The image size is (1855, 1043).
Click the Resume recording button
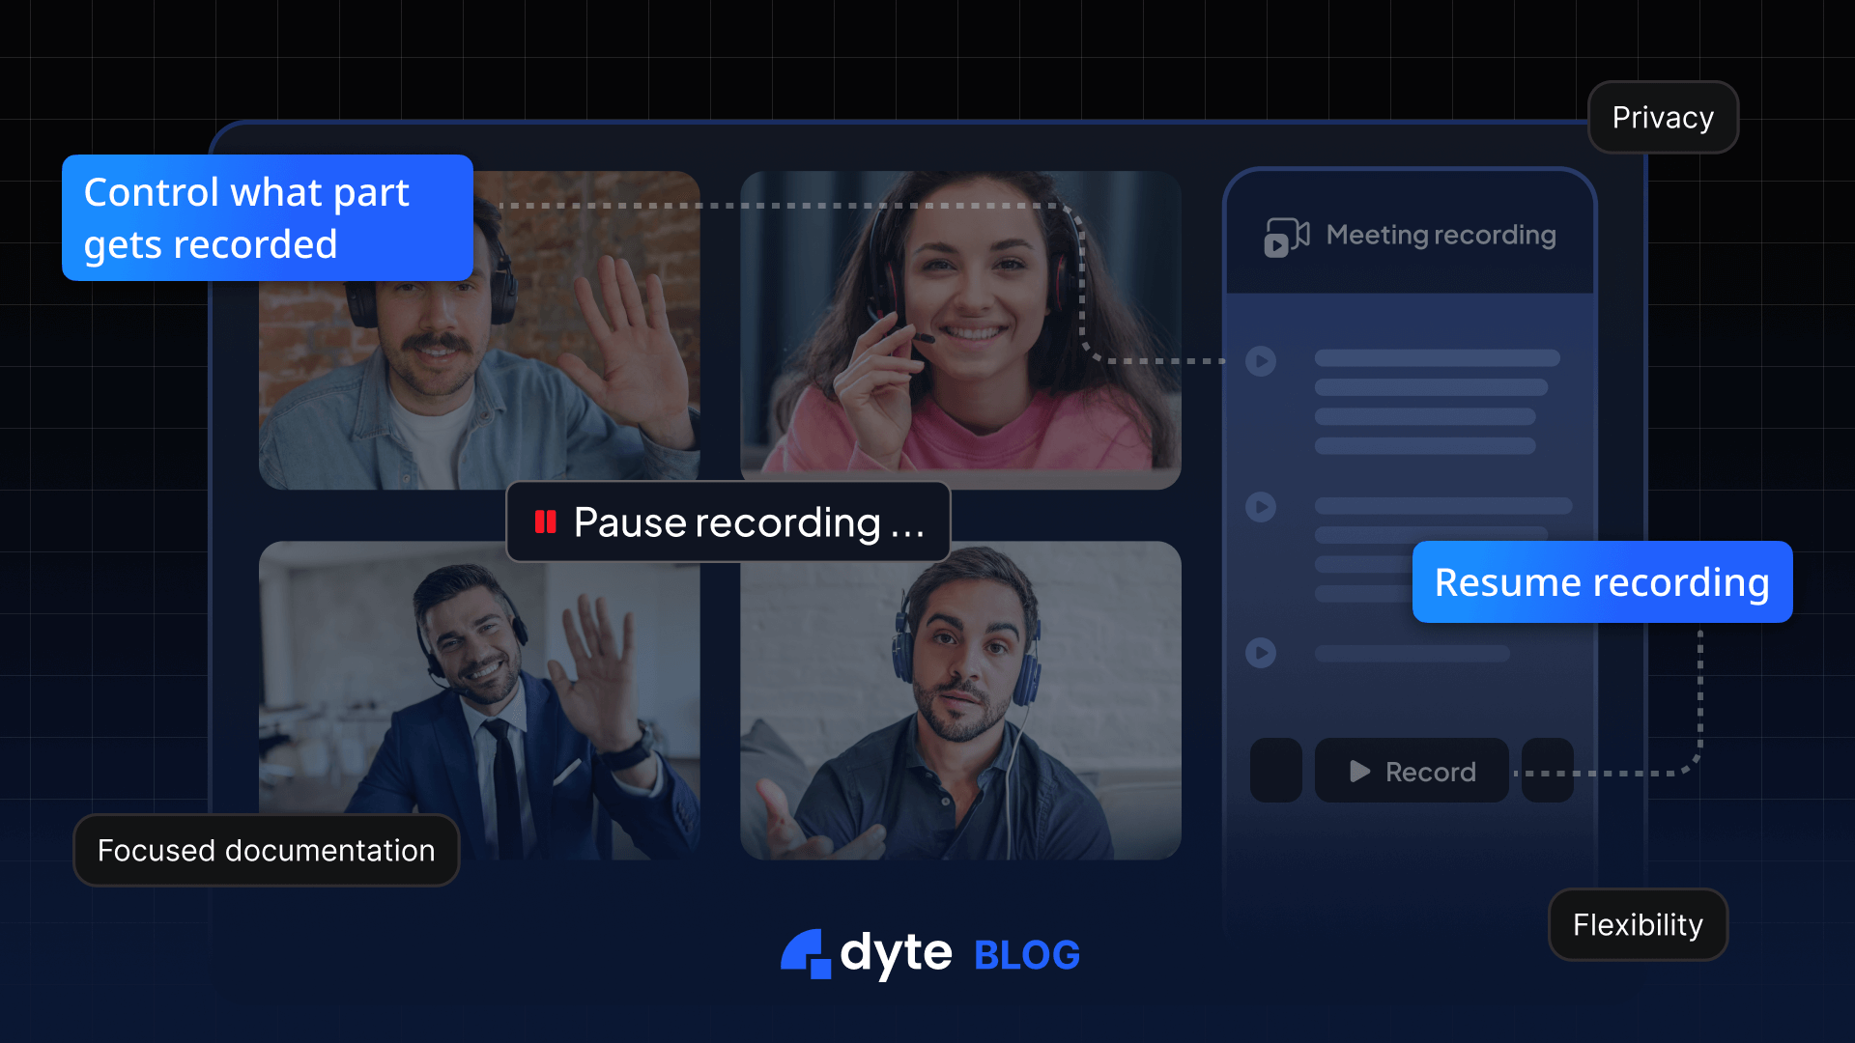click(x=1602, y=582)
